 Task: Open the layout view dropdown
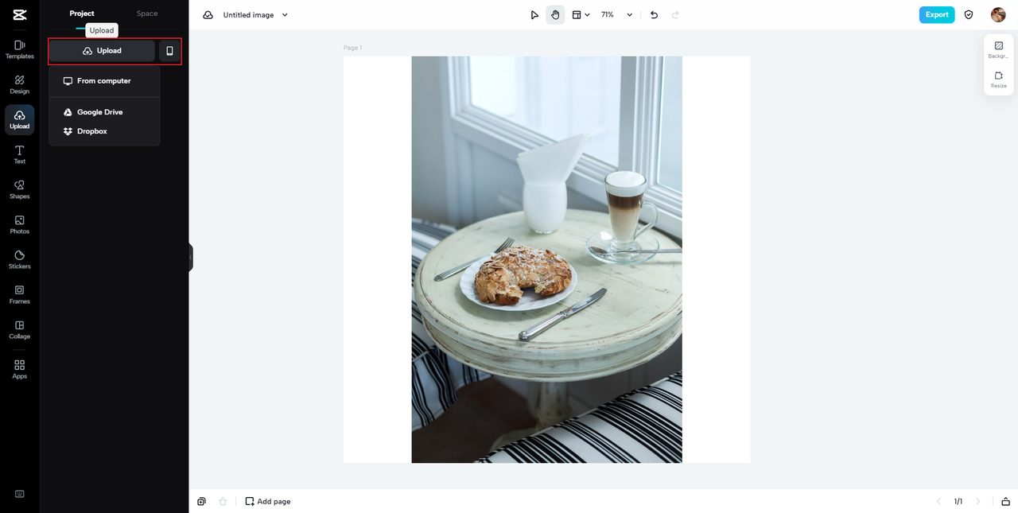(581, 15)
